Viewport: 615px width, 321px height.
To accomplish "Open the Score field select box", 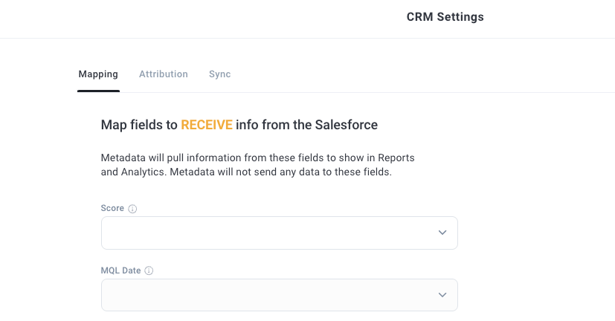I will pyautogui.click(x=280, y=233).
